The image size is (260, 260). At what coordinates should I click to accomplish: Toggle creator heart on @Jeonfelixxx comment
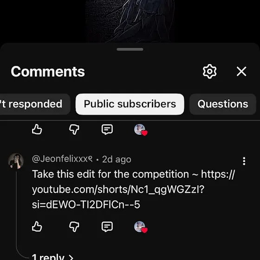[x=141, y=227]
